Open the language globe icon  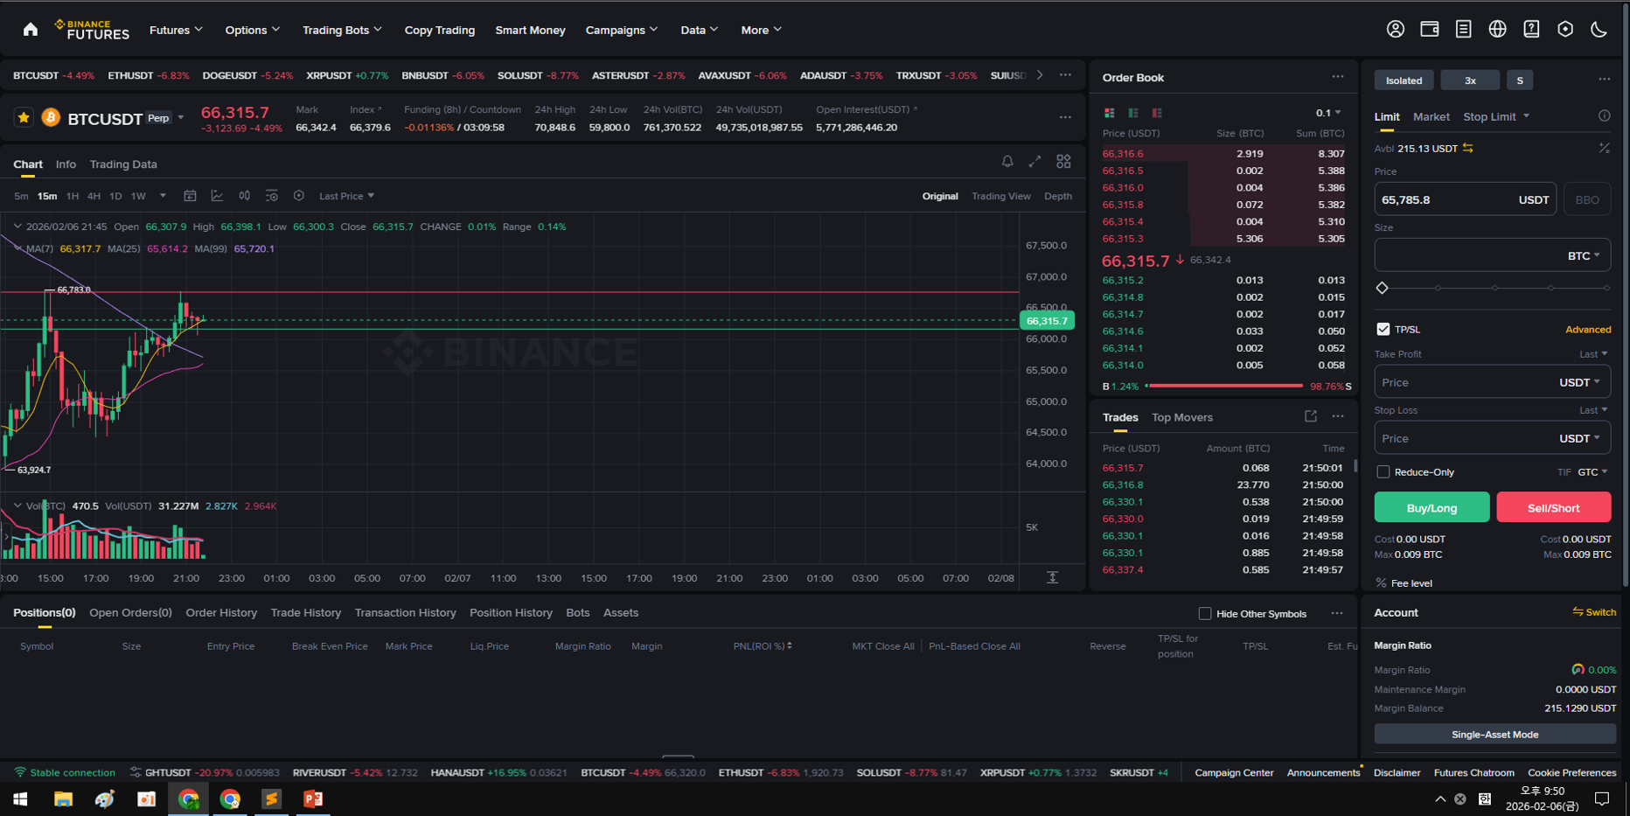1497,29
